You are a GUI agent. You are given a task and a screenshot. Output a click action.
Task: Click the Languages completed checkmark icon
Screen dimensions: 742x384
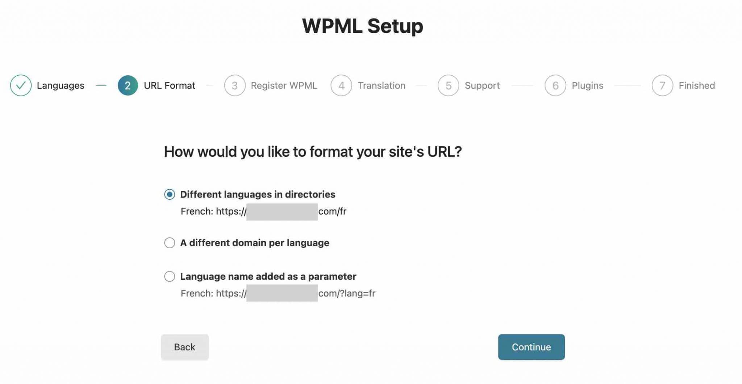click(21, 85)
